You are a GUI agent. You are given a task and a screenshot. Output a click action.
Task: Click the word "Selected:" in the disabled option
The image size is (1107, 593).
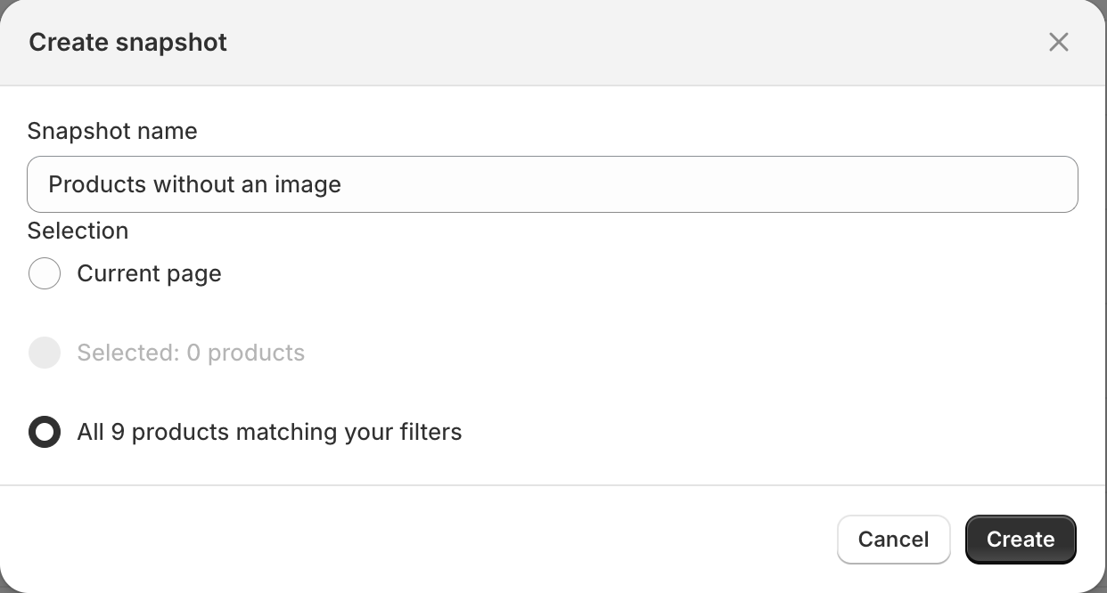pos(128,353)
